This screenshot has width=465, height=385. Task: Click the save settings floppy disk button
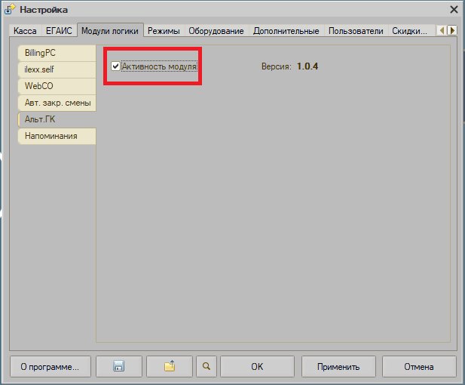[119, 366]
